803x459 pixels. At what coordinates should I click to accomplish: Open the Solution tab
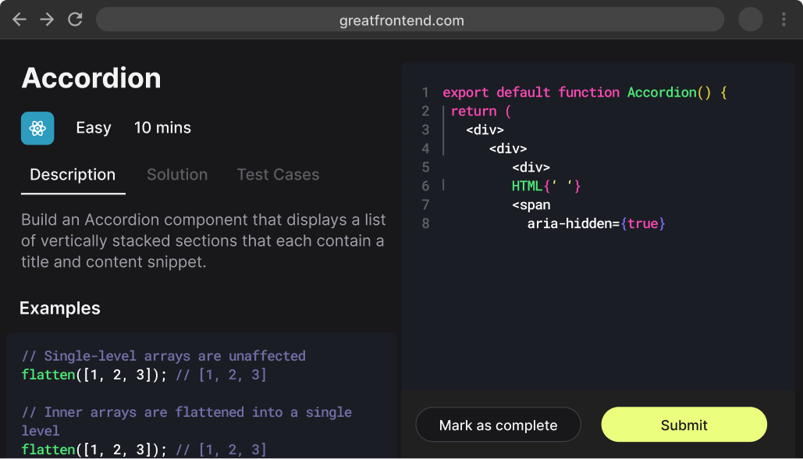tap(177, 175)
